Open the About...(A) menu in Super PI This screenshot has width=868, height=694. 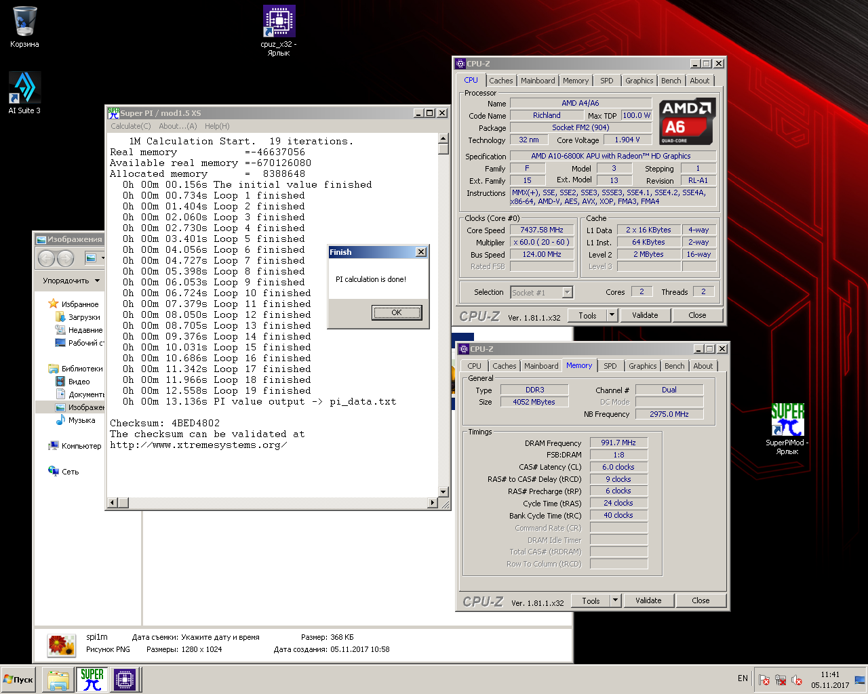178,126
